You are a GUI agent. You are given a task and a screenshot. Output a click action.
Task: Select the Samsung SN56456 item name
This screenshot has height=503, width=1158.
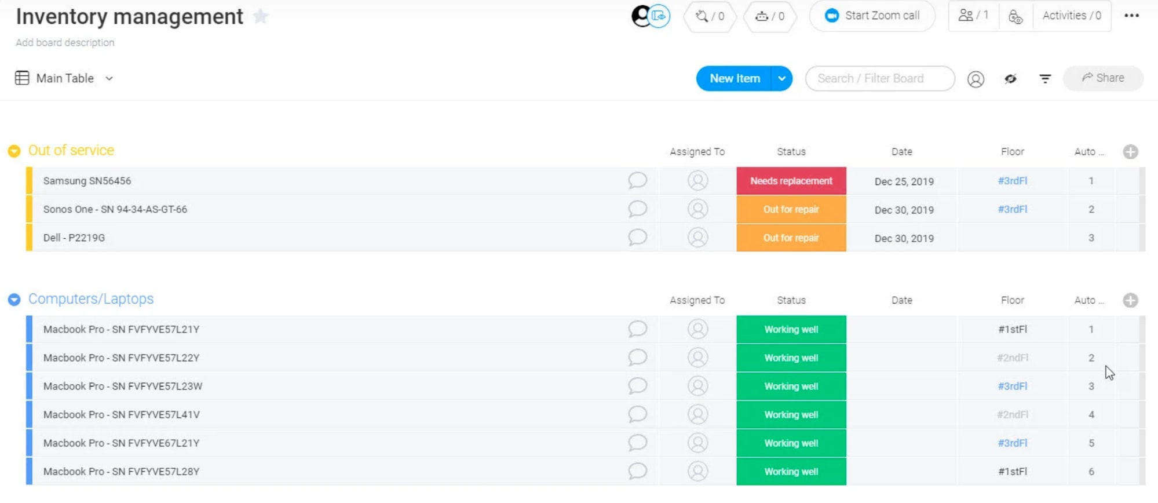[x=87, y=181]
